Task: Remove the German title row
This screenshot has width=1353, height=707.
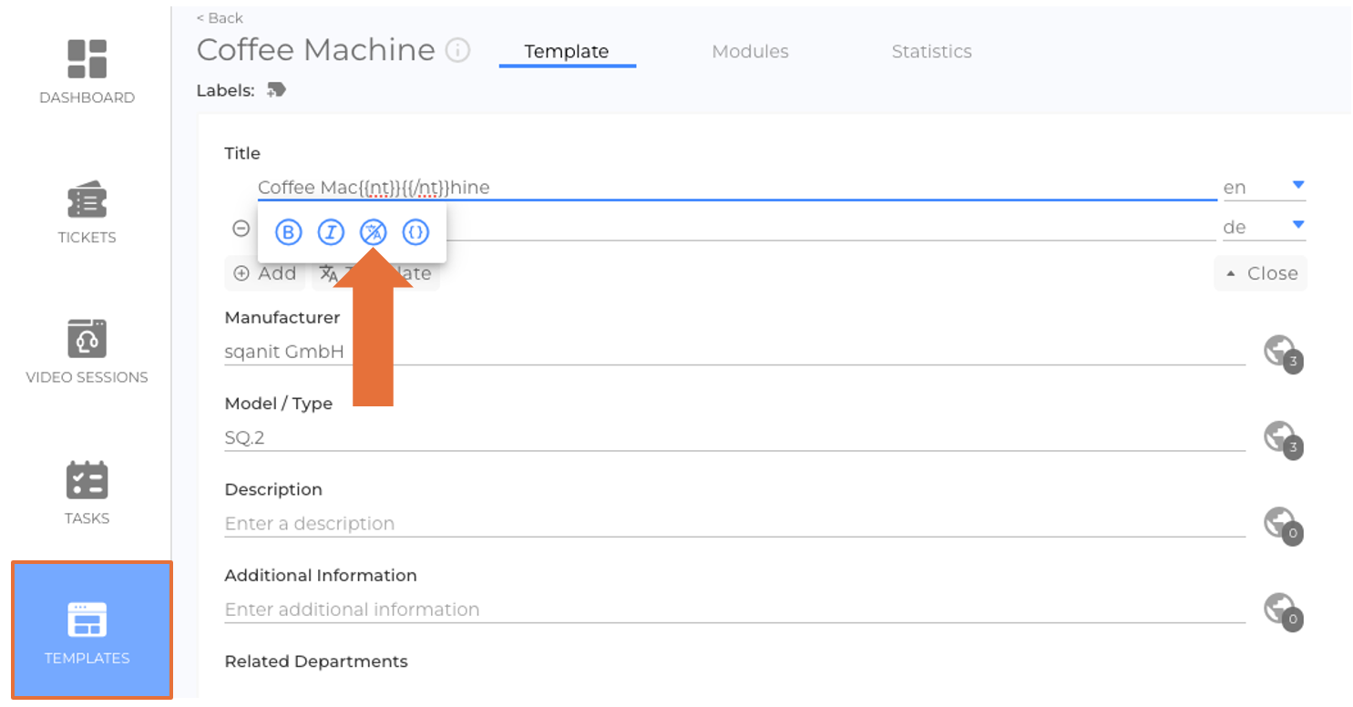Action: tap(241, 229)
